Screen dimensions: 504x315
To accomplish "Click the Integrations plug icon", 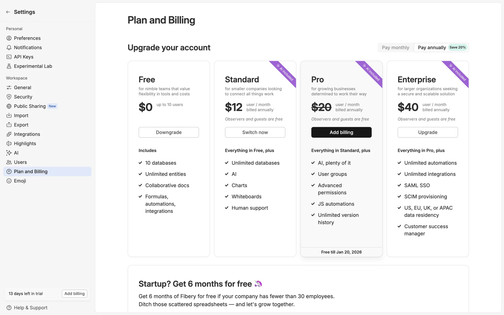I will [9, 134].
